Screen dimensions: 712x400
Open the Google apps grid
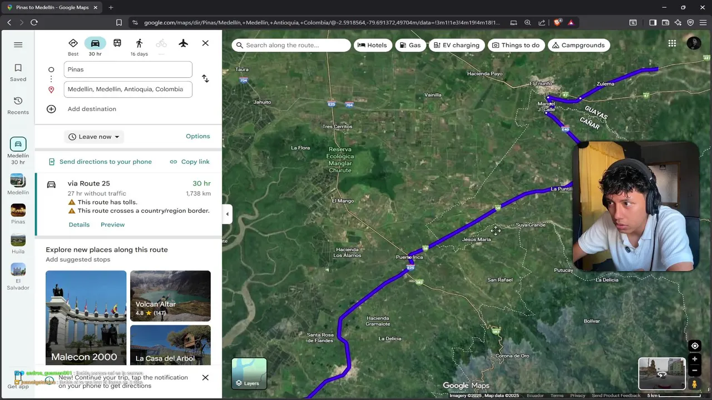click(672, 43)
